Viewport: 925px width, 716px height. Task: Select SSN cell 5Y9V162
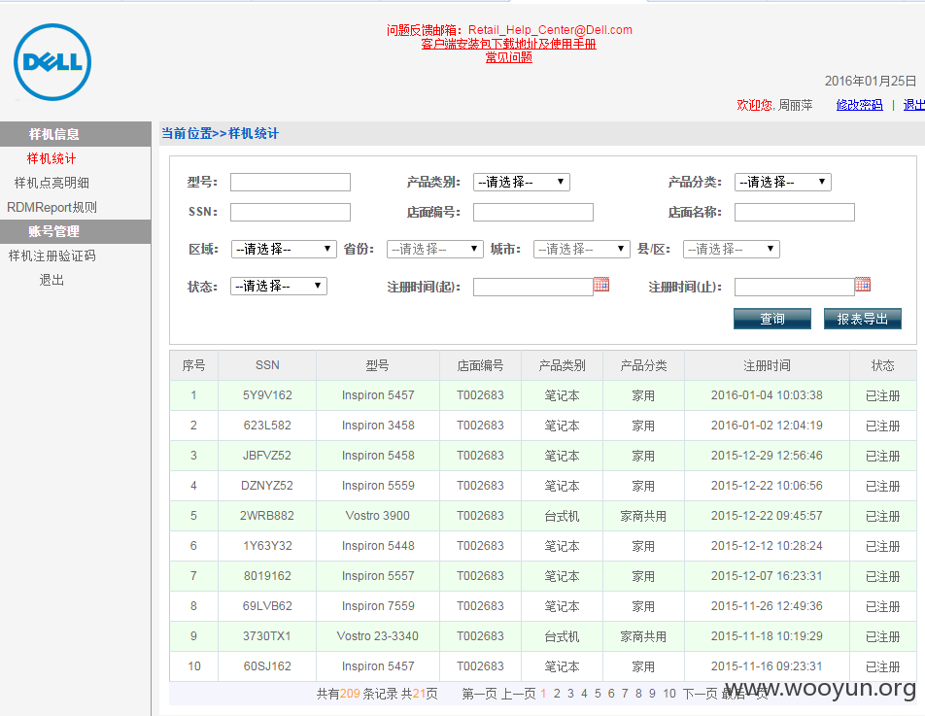[267, 395]
